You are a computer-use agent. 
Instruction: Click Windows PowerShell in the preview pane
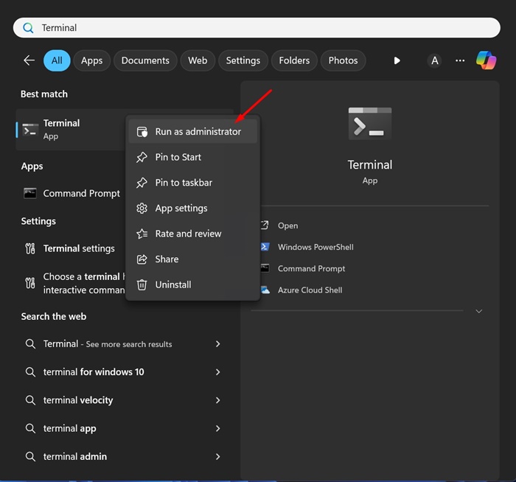pos(315,247)
